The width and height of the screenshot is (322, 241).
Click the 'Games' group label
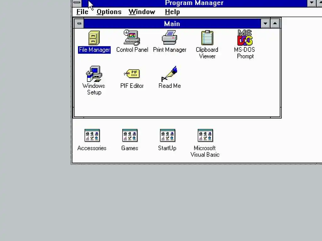coord(130,148)
